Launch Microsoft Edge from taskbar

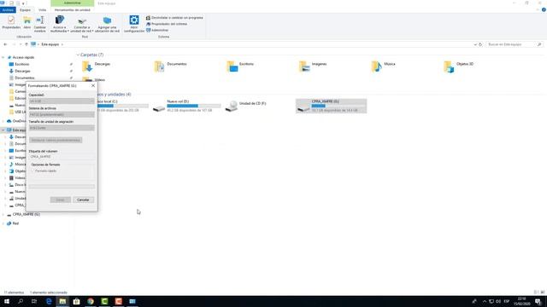point(49,301)
